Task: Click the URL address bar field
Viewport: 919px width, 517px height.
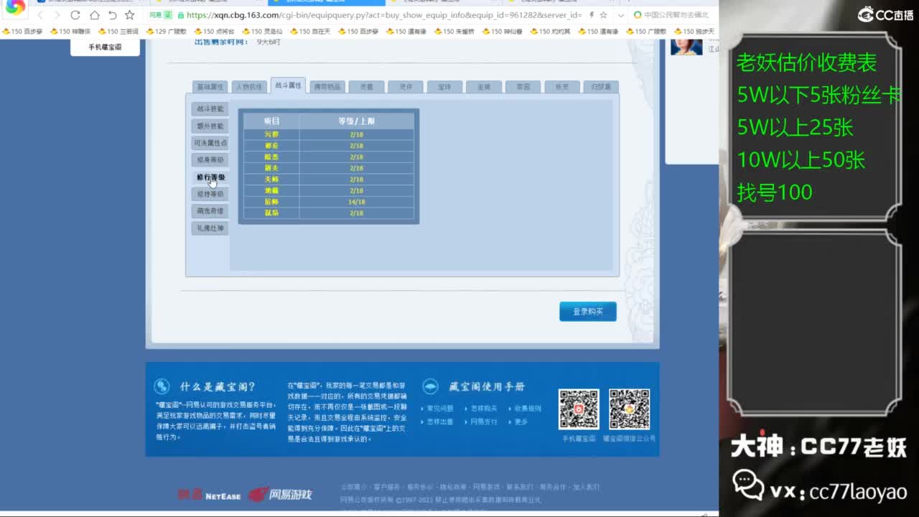Action: click(x=381, y=15)
